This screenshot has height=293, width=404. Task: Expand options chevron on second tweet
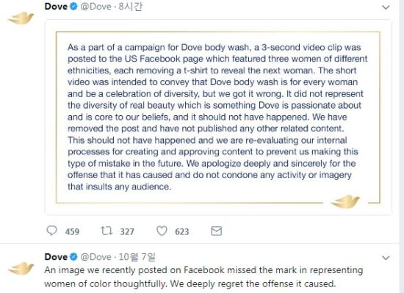[x=386, y=258]
